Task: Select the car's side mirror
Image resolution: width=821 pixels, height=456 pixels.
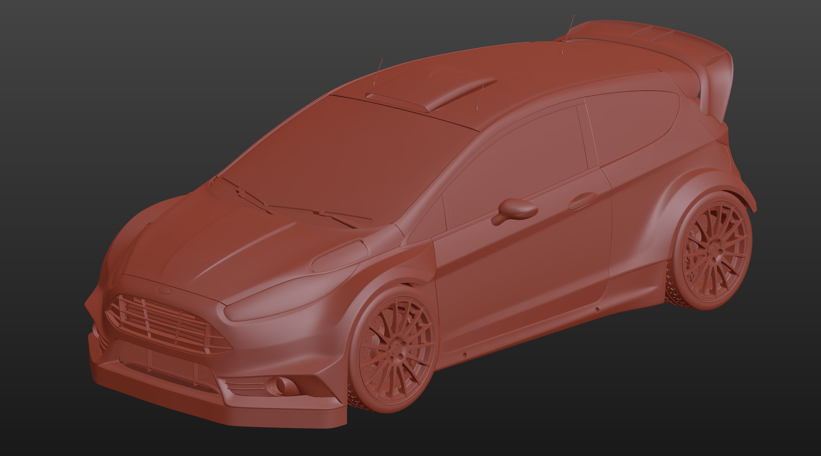Action: (514, 211)
